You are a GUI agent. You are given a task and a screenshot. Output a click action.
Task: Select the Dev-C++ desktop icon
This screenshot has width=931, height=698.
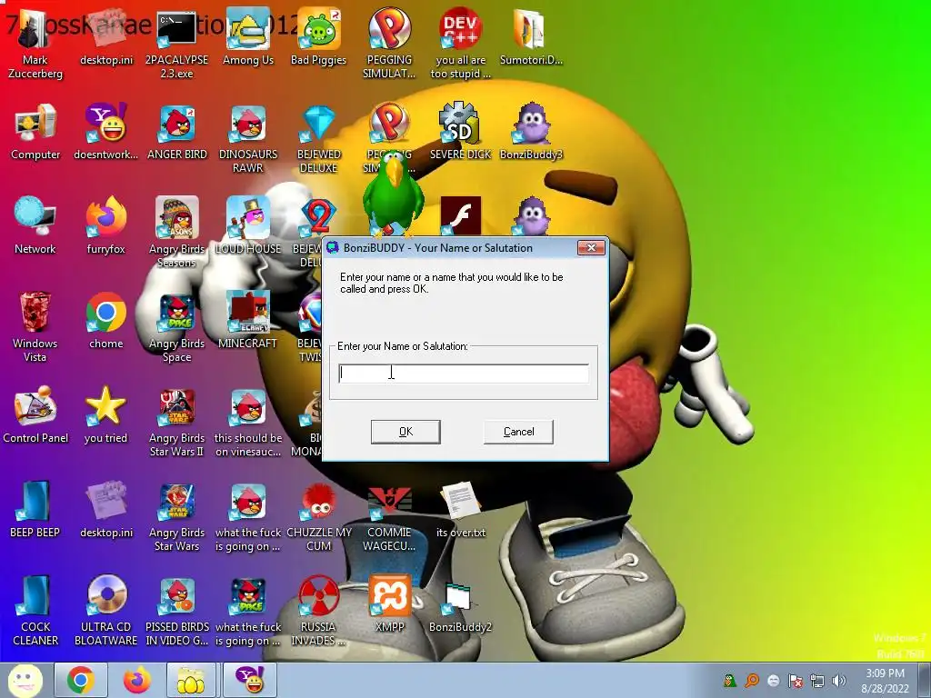pos(460,43)
